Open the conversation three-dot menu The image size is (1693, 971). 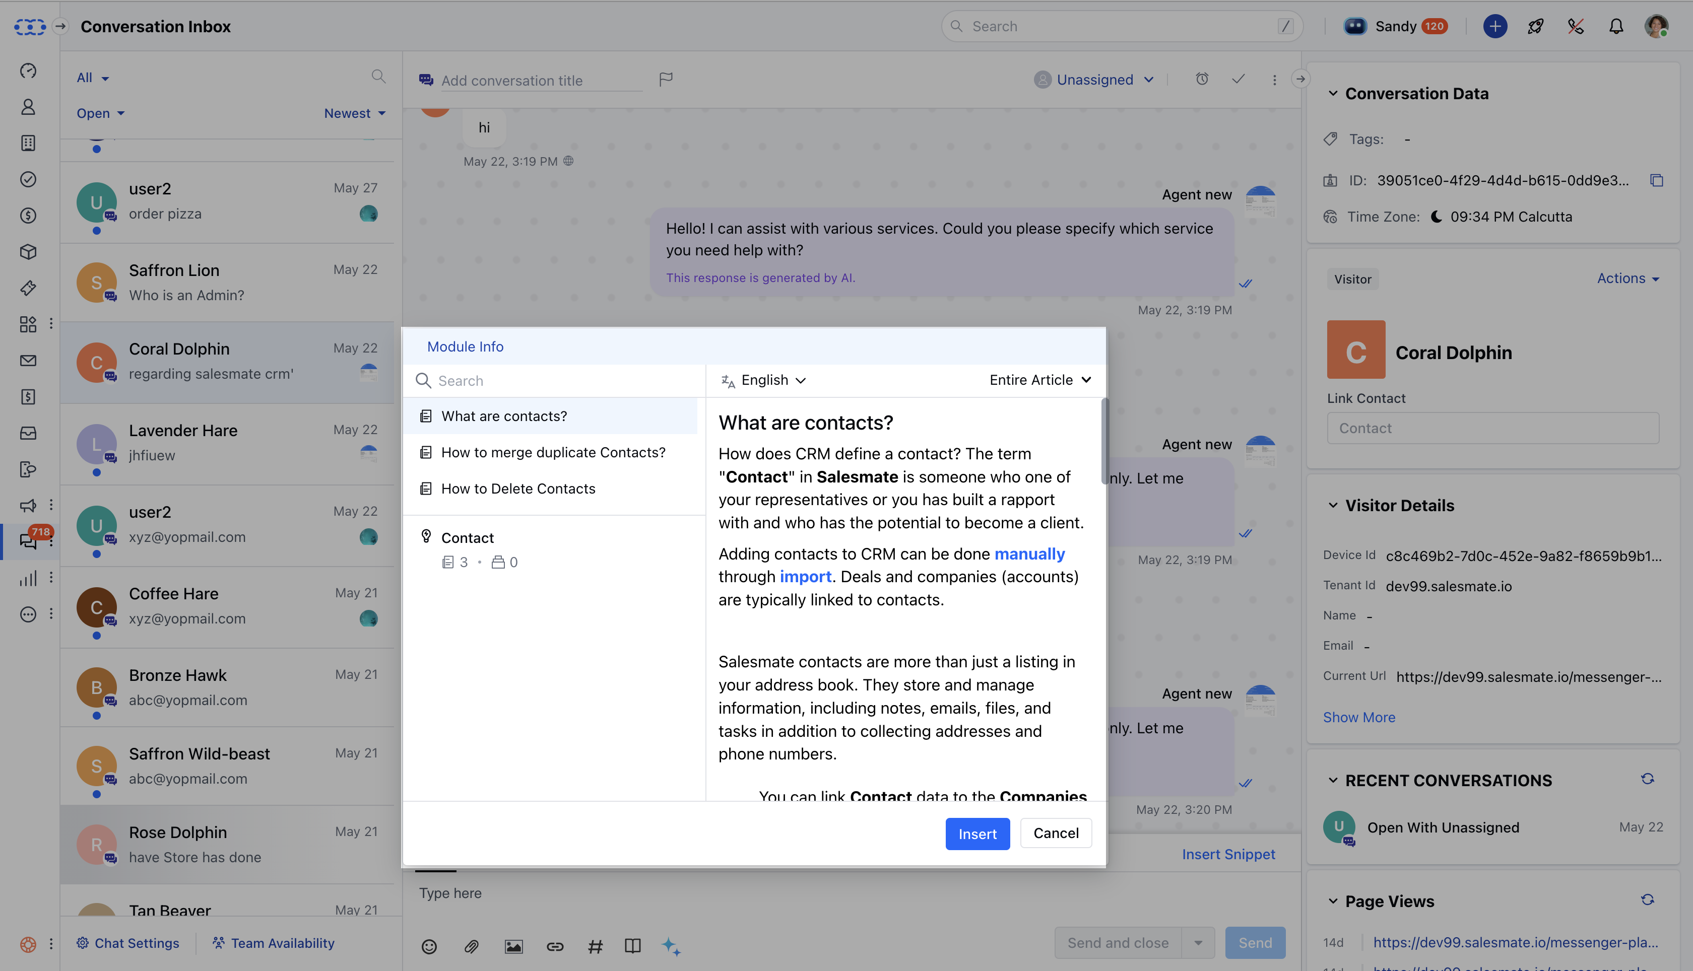(x=1274, y=80)
